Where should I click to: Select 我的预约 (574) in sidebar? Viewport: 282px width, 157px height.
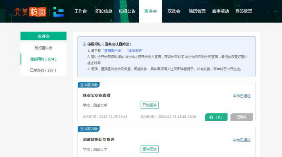point(44,59)
